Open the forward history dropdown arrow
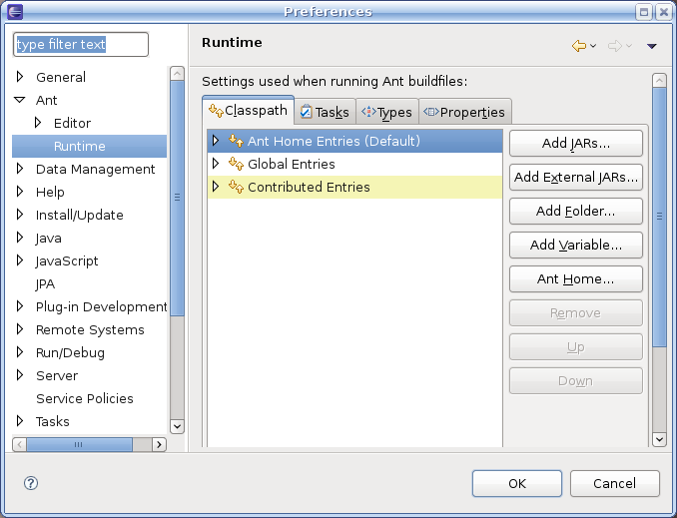Screen dimensions: 677x518 (629, 46)
